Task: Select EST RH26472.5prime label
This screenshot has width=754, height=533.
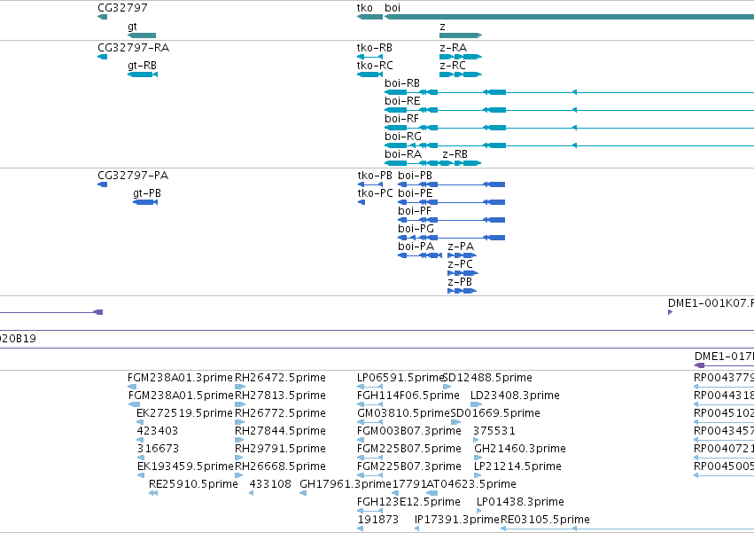Action: (x=280, y=378)
